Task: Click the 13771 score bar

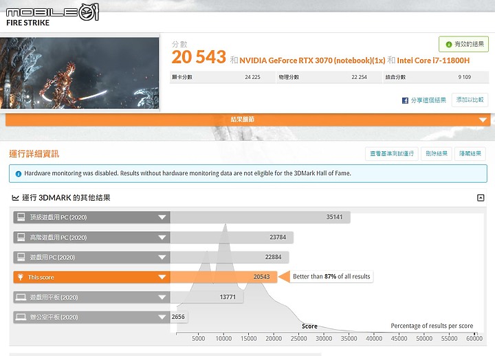Action: point(207,298)
